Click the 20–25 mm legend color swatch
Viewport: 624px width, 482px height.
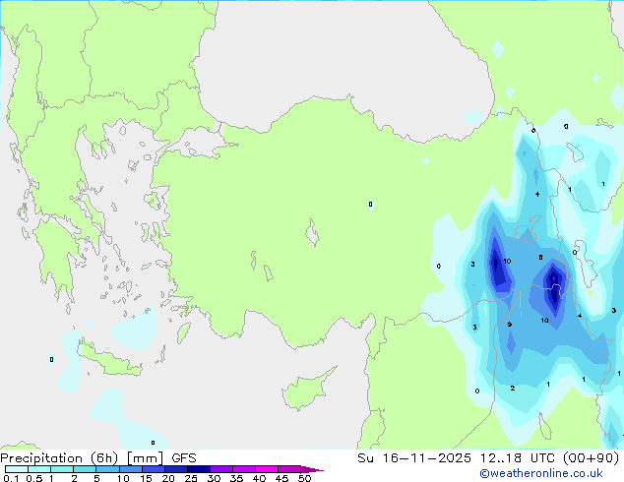(175, 469)
